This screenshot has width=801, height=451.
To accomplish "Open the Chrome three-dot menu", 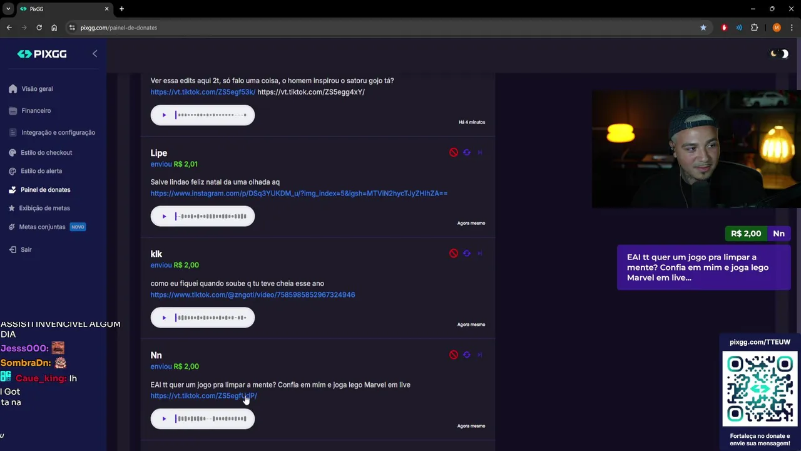I will [x=792, y=28].
